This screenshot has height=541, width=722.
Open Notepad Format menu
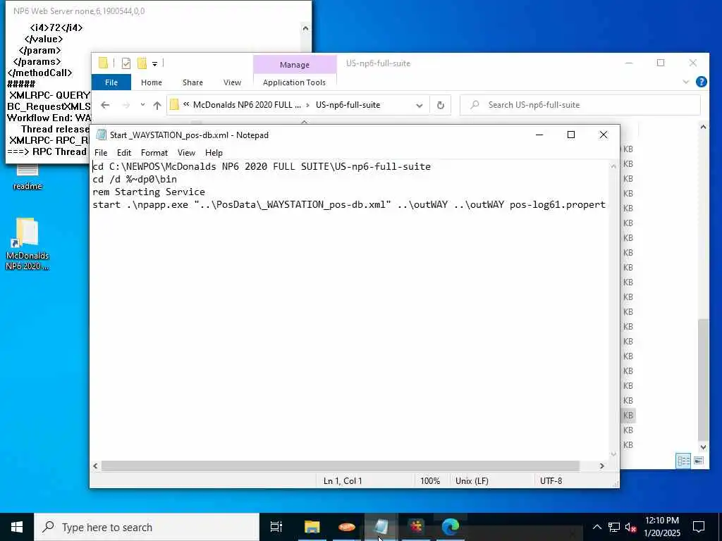tap(154, 153)
